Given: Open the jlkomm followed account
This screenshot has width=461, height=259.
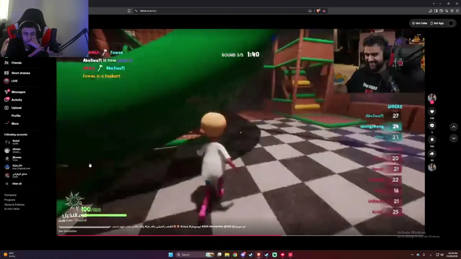Looking at the screenshot, I should [x=13, y=159].
